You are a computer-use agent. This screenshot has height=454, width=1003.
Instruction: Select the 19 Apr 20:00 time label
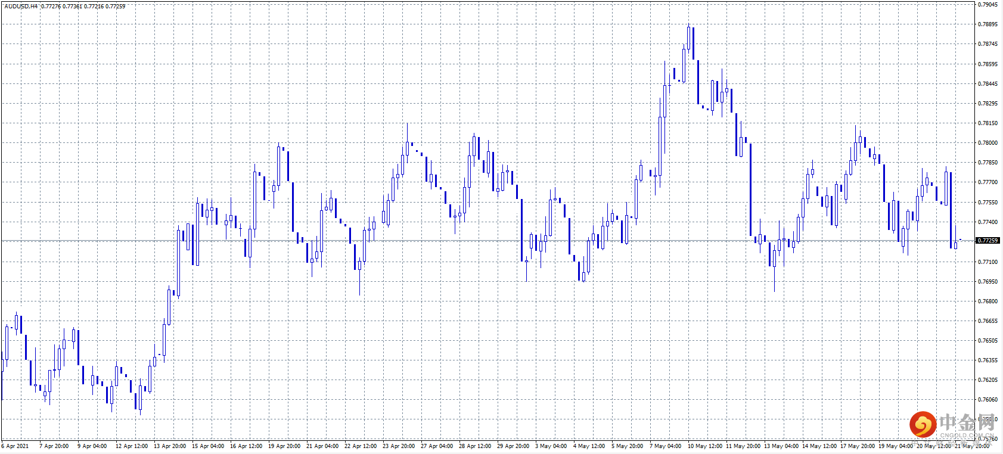[x=284, y=446]
